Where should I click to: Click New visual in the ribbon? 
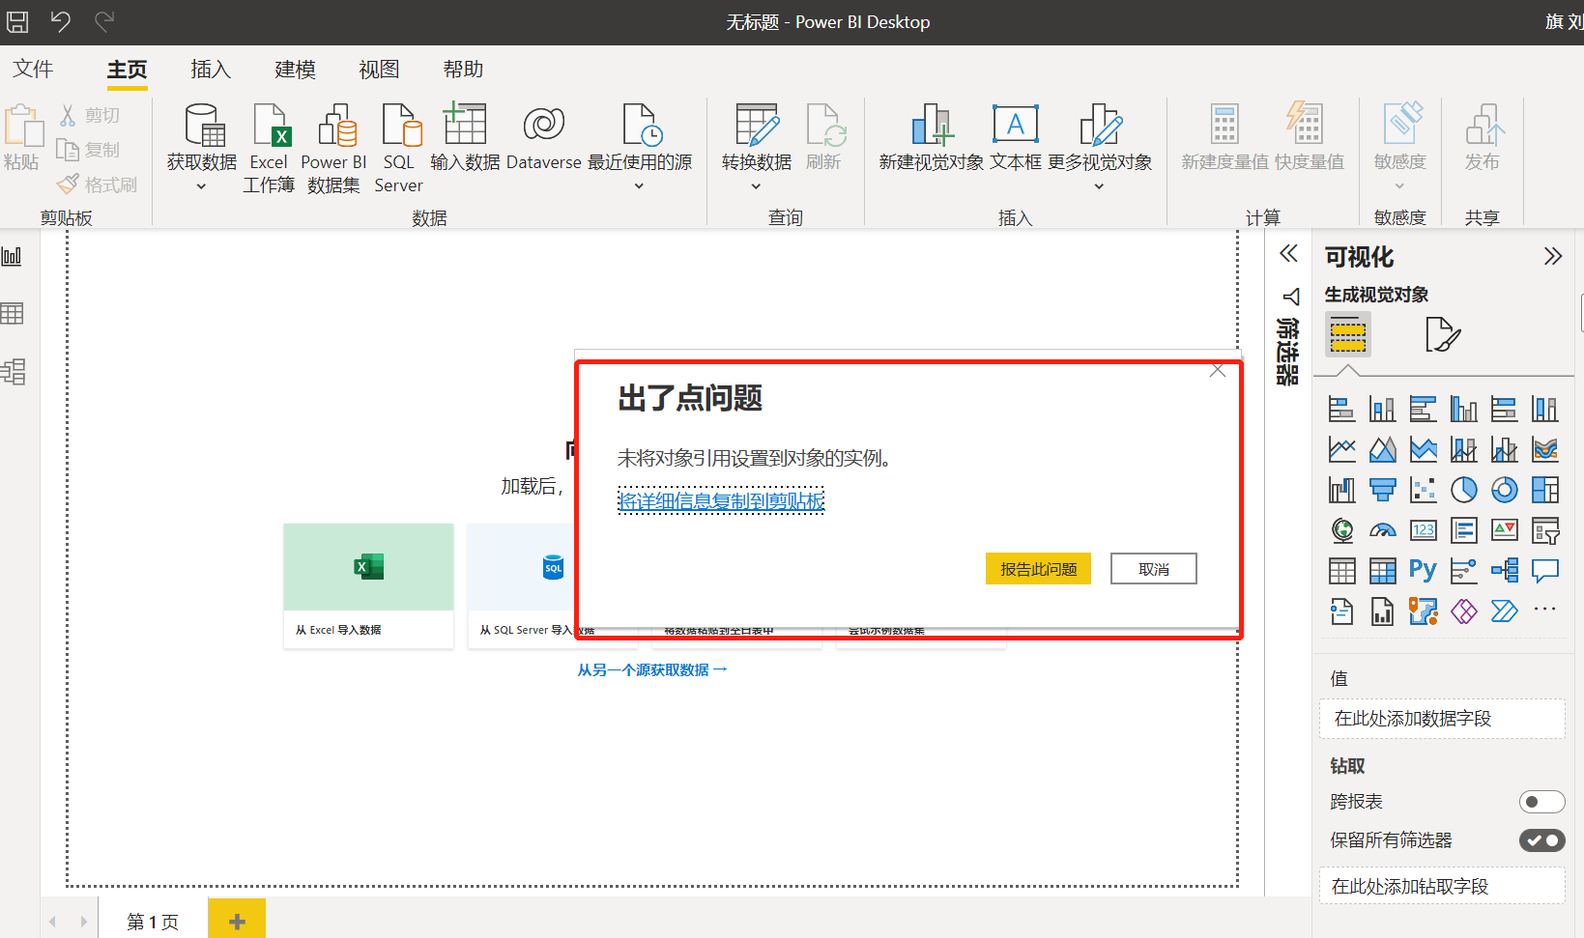click(x=931, y=138)
